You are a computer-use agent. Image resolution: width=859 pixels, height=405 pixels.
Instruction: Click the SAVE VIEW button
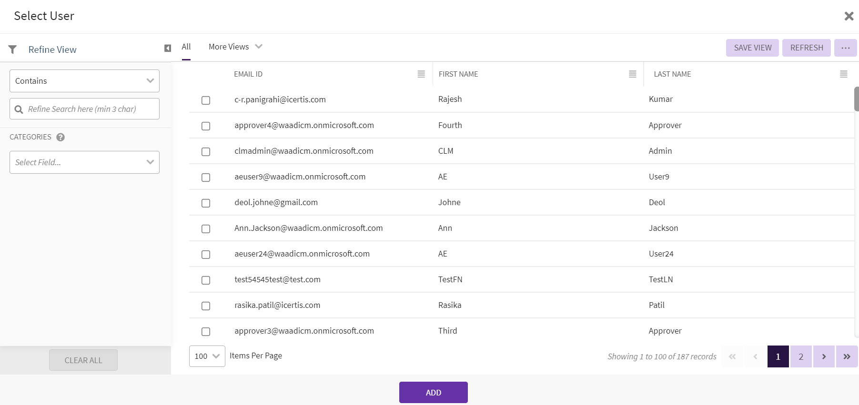point(752,48)
